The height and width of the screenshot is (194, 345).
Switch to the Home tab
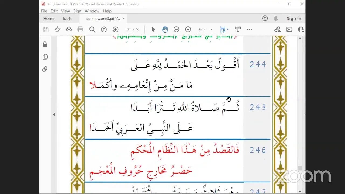49,19
